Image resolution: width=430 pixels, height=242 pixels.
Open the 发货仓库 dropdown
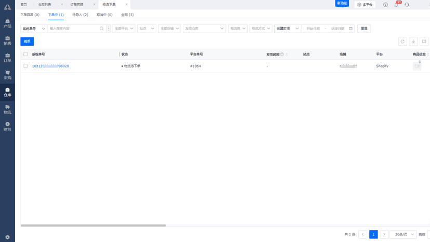coord(204,29)
